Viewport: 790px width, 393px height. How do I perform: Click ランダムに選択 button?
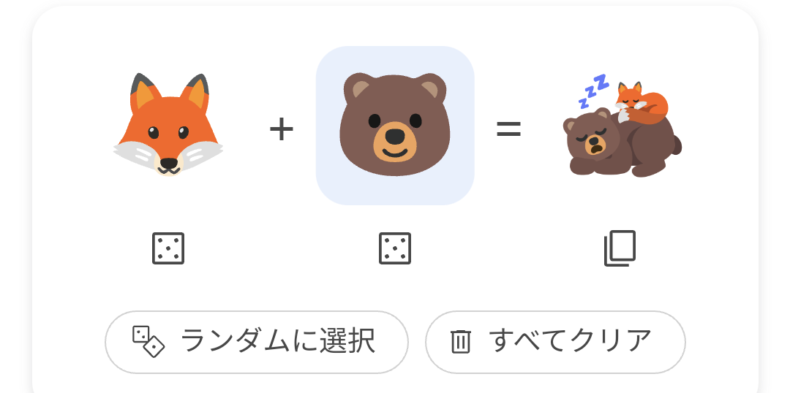[257, 342]
